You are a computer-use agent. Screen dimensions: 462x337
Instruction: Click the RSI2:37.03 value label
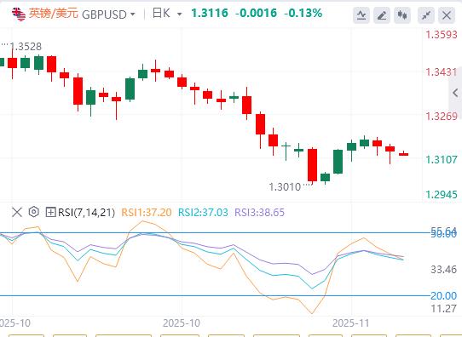tap(203, 212)
